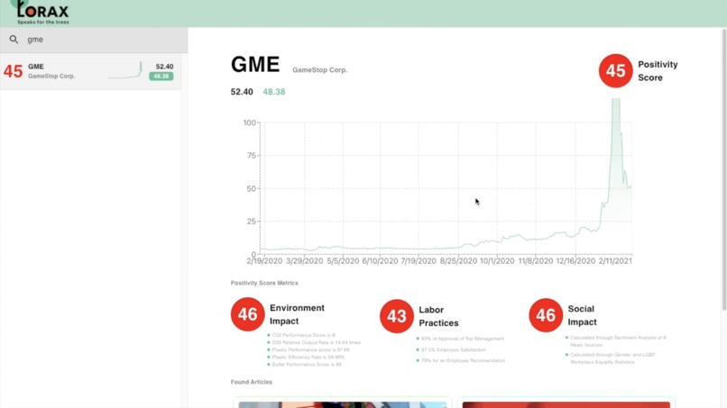This screenshot has height=408, width=727.
Task: Click 'C02 Relative Output Rate is 14.64 times'
Action: tap(316, 342)
